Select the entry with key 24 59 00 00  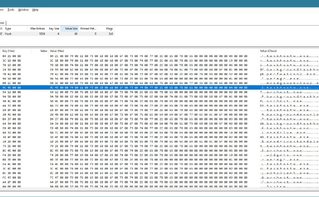point(12,70)
